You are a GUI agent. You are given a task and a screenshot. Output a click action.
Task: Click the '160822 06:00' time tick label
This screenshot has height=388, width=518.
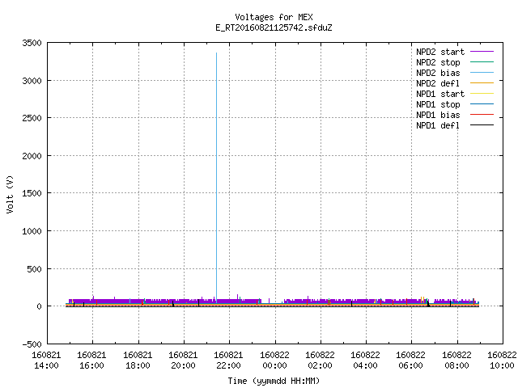coord(411,361)
